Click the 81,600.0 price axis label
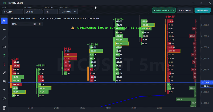This screenshot has height=112, width=213. click(x=205, y=47)
